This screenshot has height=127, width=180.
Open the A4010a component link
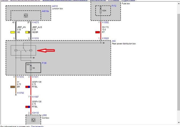click(x=45, y=11)
